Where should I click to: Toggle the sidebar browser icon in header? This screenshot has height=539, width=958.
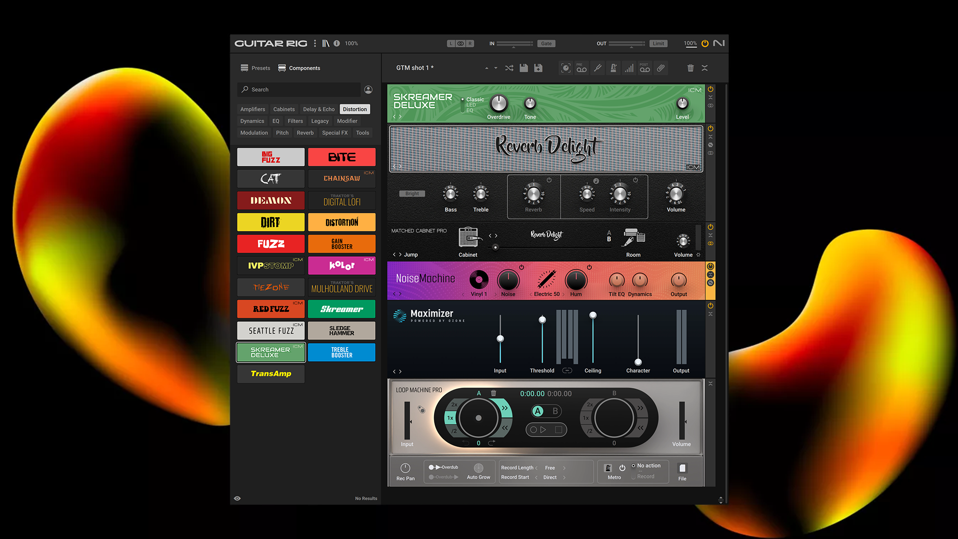(326, 43)
